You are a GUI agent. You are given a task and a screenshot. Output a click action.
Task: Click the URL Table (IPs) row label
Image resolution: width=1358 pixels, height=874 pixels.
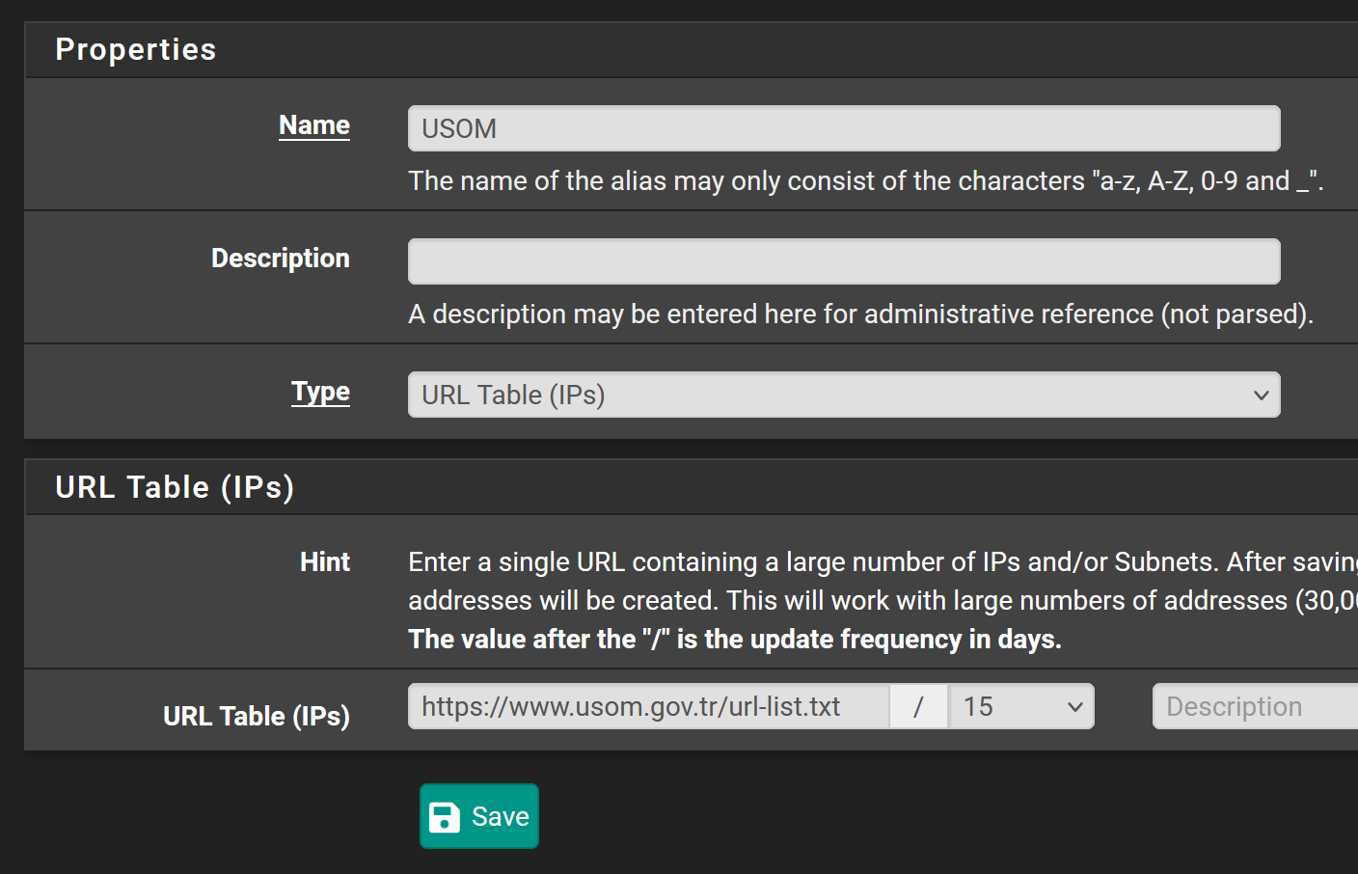pyautogui.click(x=257, y=717)
